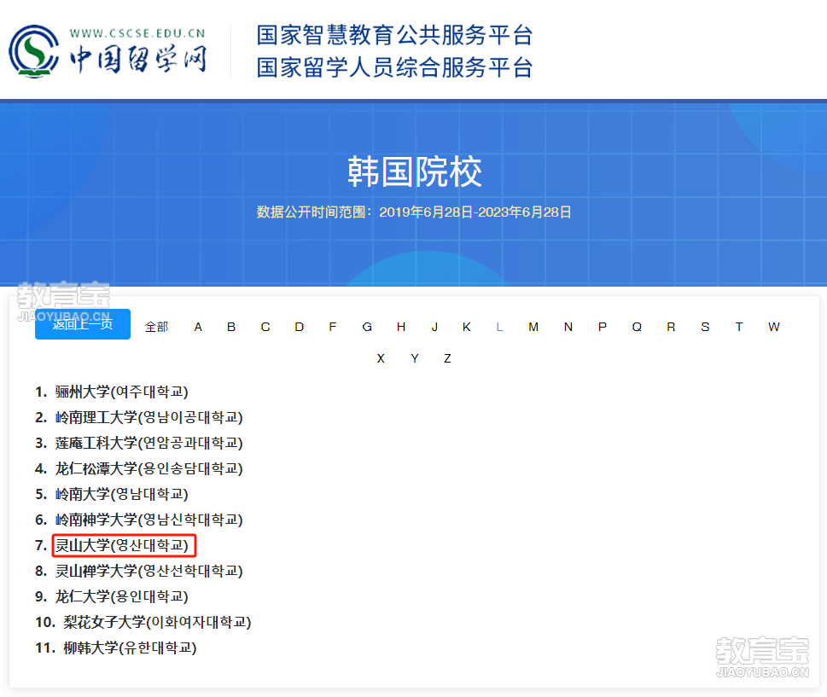Filter universities by letter F
Screen dimensions: 827x697
[x=333, y=327]
